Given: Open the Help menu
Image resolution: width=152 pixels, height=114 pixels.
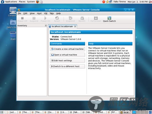Looking at the screenshot, I should pyautogui.click(x=59, y=14).
